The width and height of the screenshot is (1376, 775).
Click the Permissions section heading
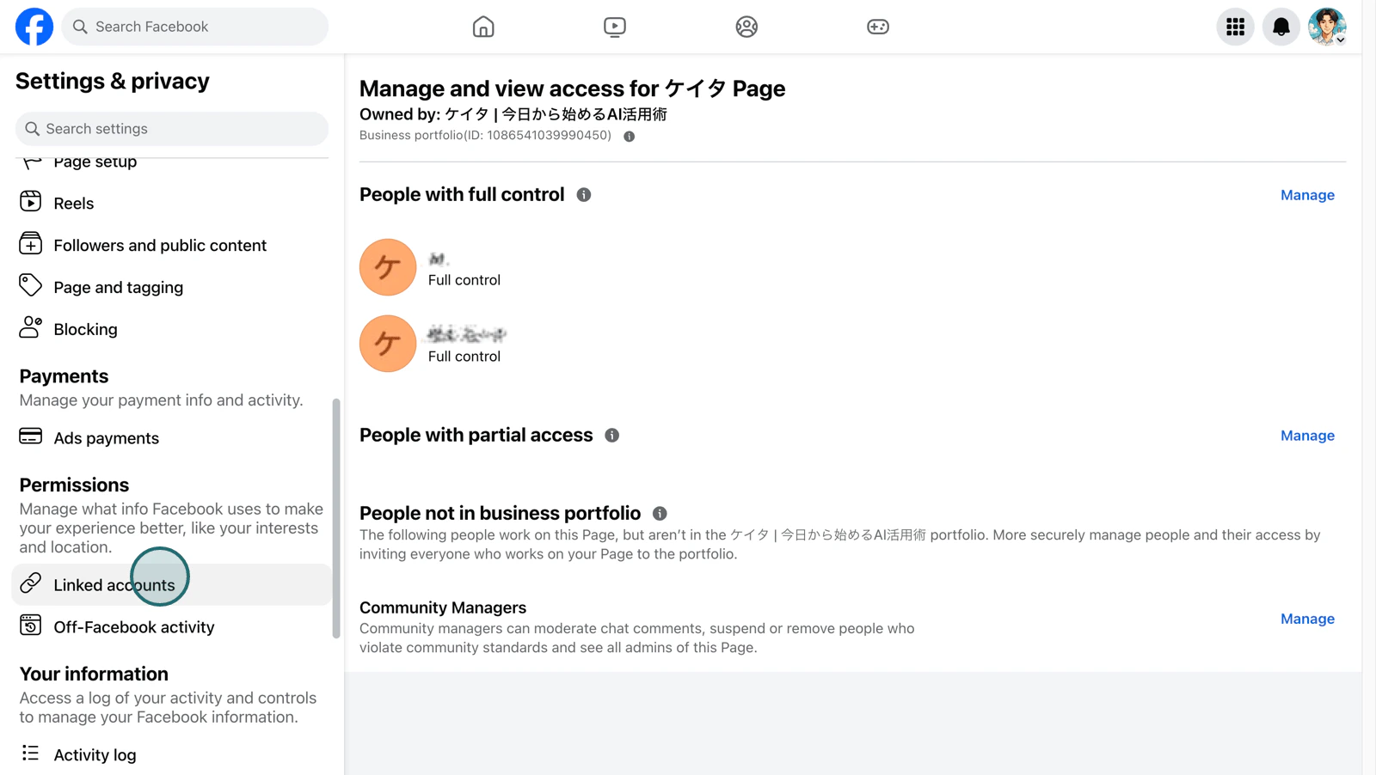[x=74, y=485]
